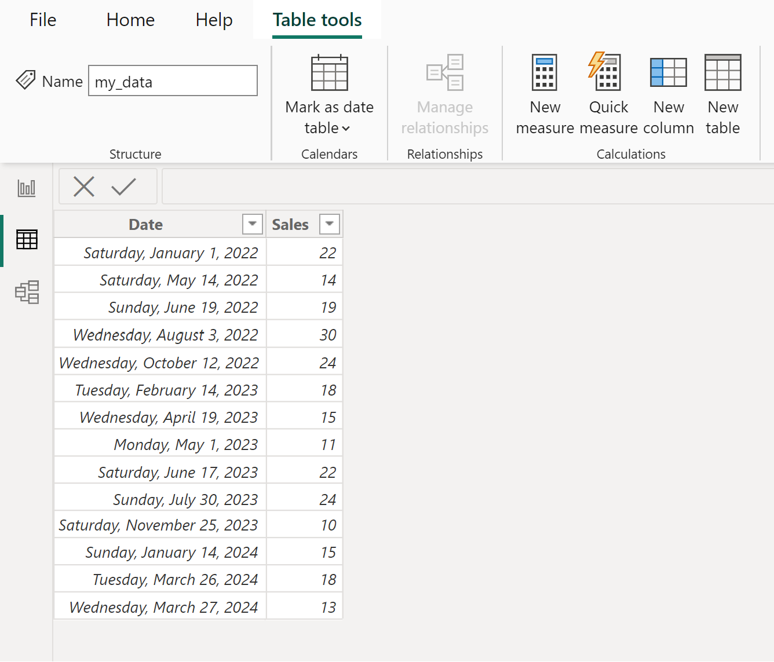
Task: Open the Date column filter dropdown
Action: click(251, 224)
